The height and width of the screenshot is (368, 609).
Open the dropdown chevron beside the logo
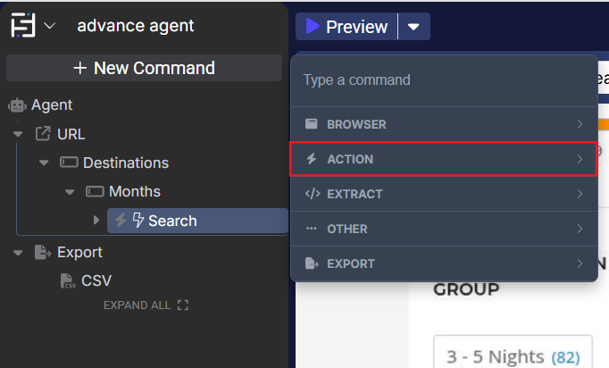50,26
